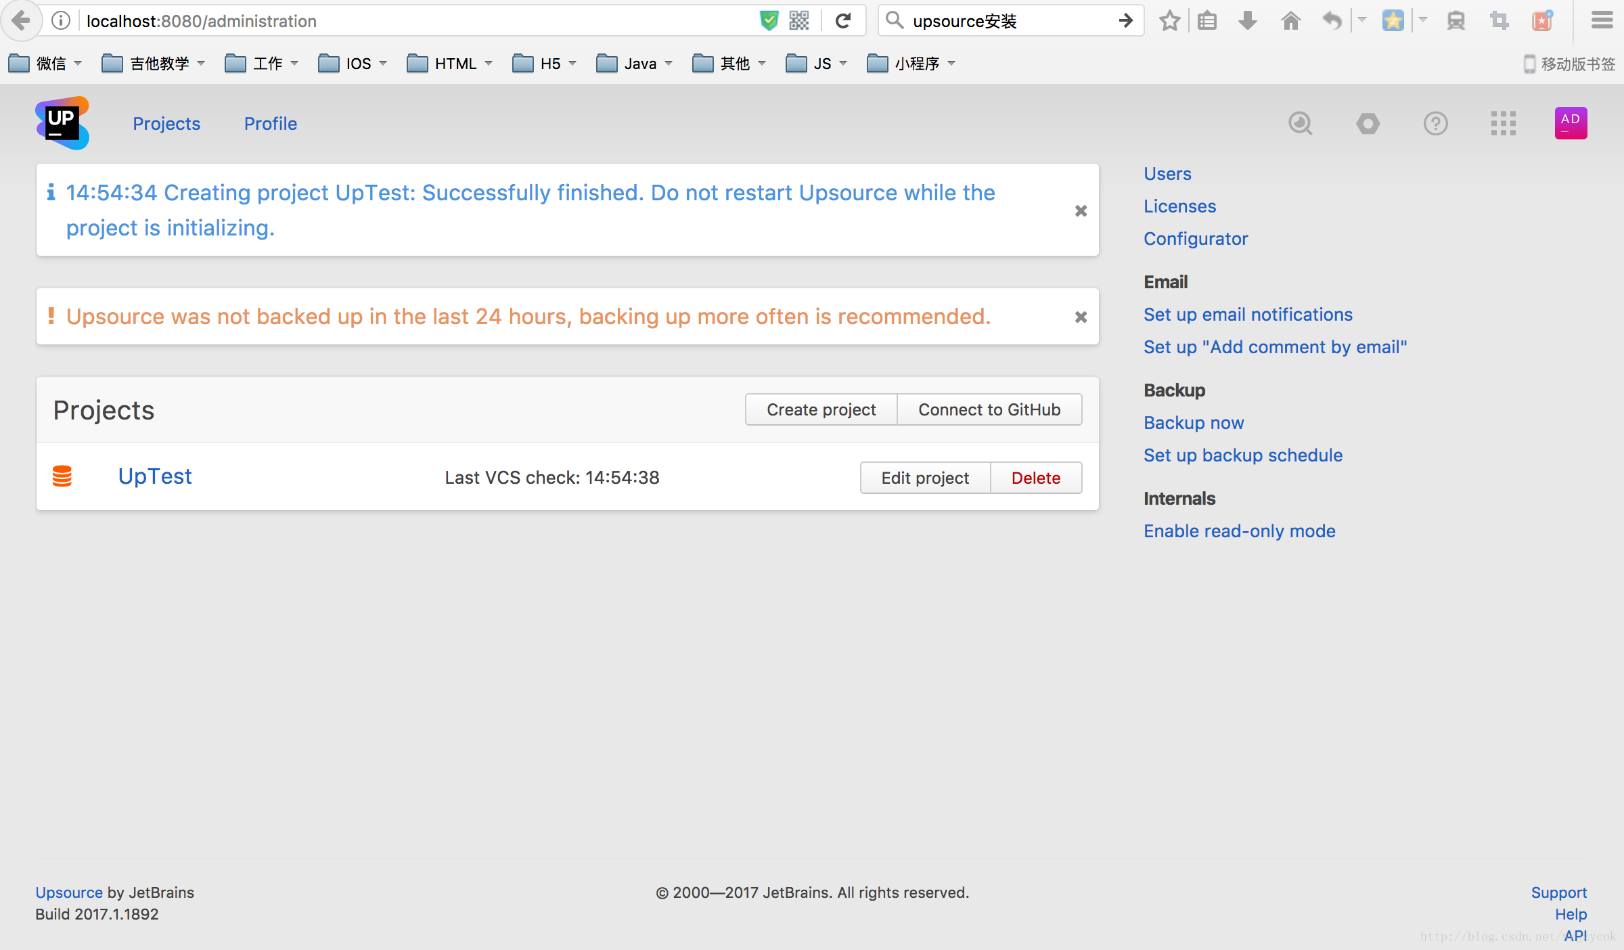Click Enable read-only mode

1240,531
